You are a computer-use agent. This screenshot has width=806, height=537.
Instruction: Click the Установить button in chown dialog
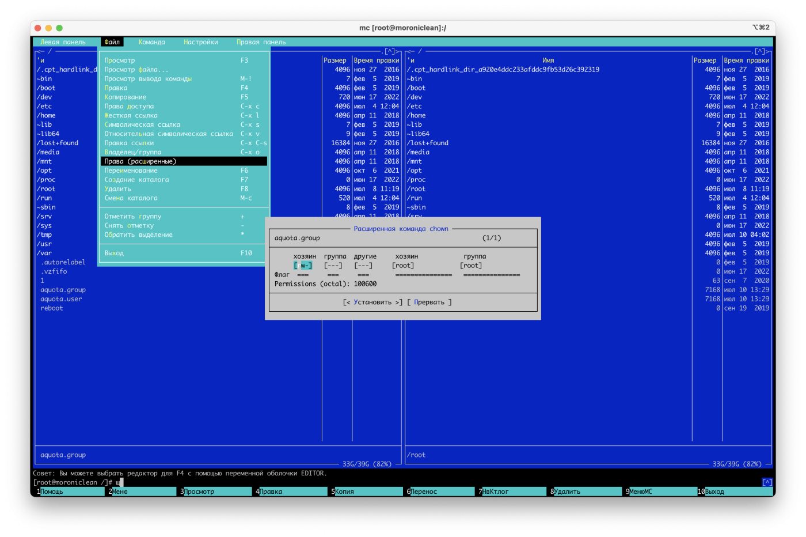[x=372, y=302]
